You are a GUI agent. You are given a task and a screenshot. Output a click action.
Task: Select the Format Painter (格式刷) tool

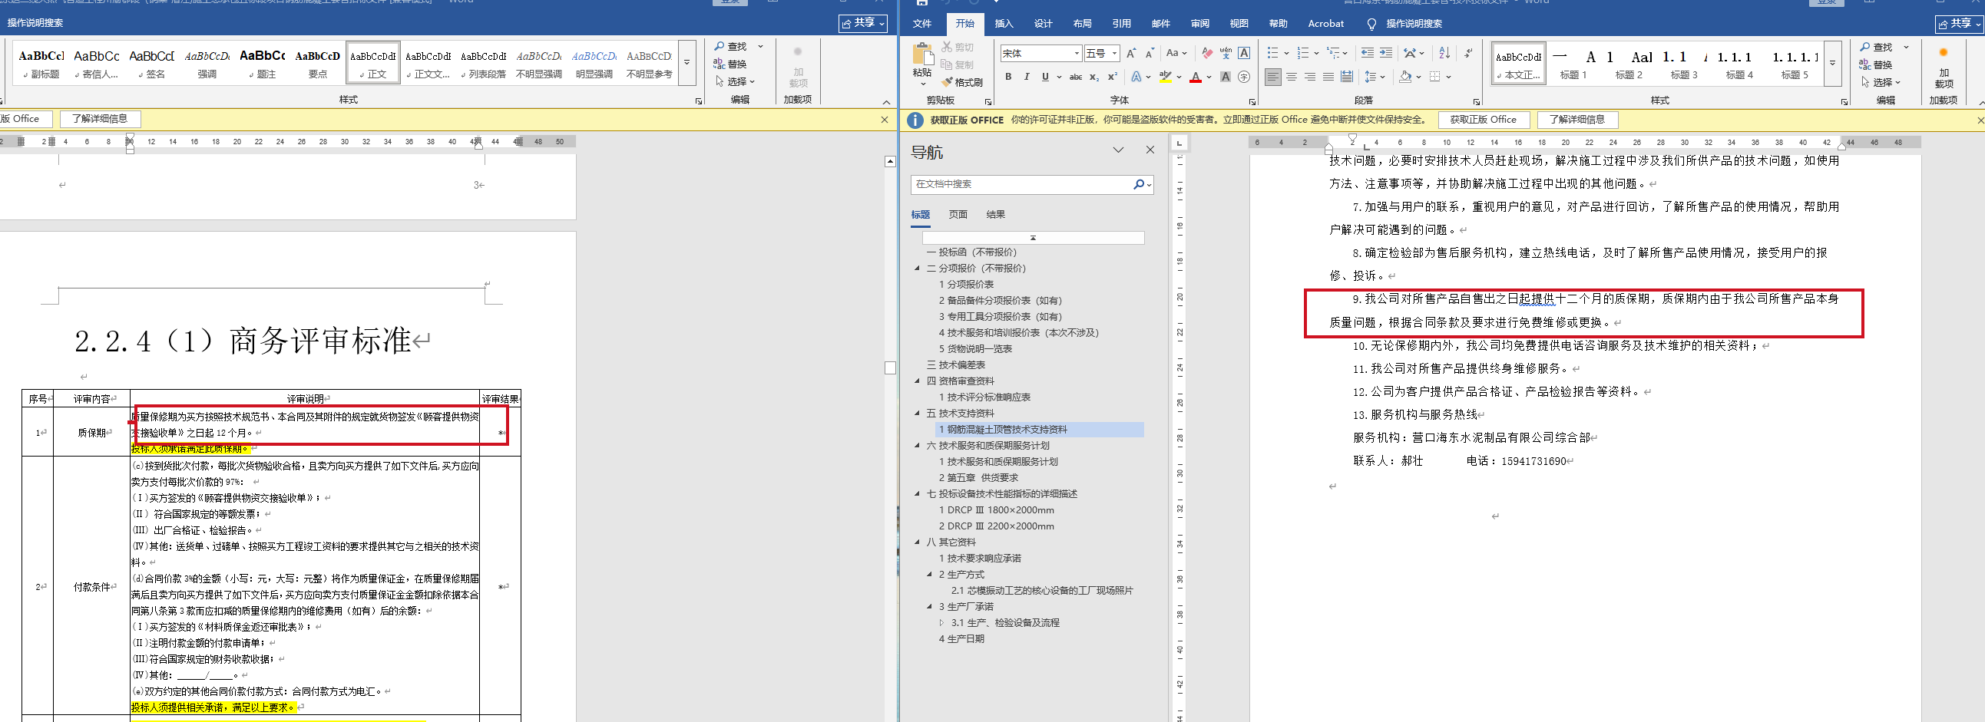(961, 82)
